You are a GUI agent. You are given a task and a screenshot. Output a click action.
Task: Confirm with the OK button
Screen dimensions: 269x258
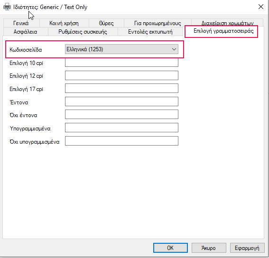(x=170, y=248)
